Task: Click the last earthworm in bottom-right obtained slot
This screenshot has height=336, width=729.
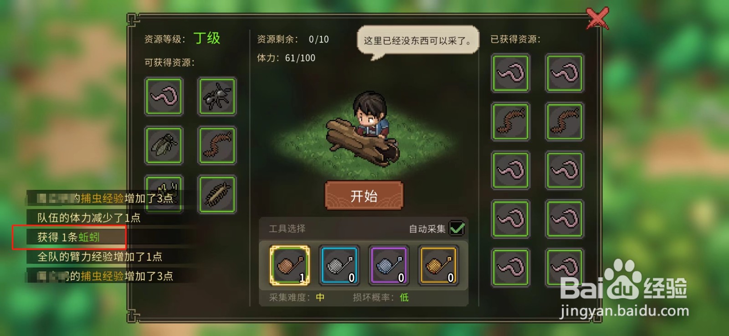Action: (565, 268)
